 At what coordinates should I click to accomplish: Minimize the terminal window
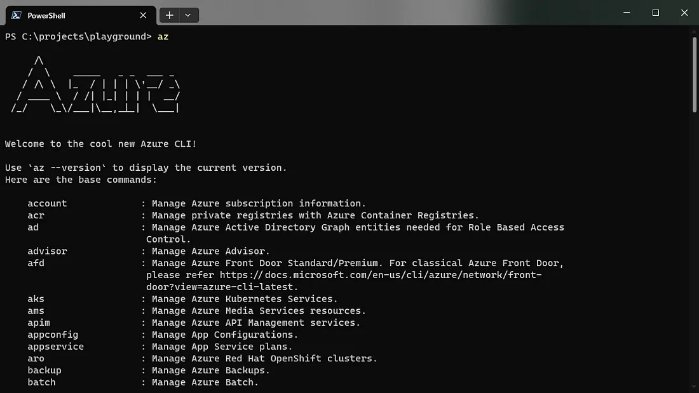pos(627,13)
